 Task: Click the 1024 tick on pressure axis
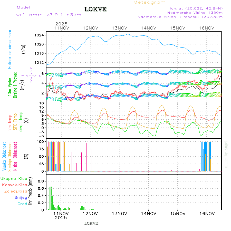[41, 35]
